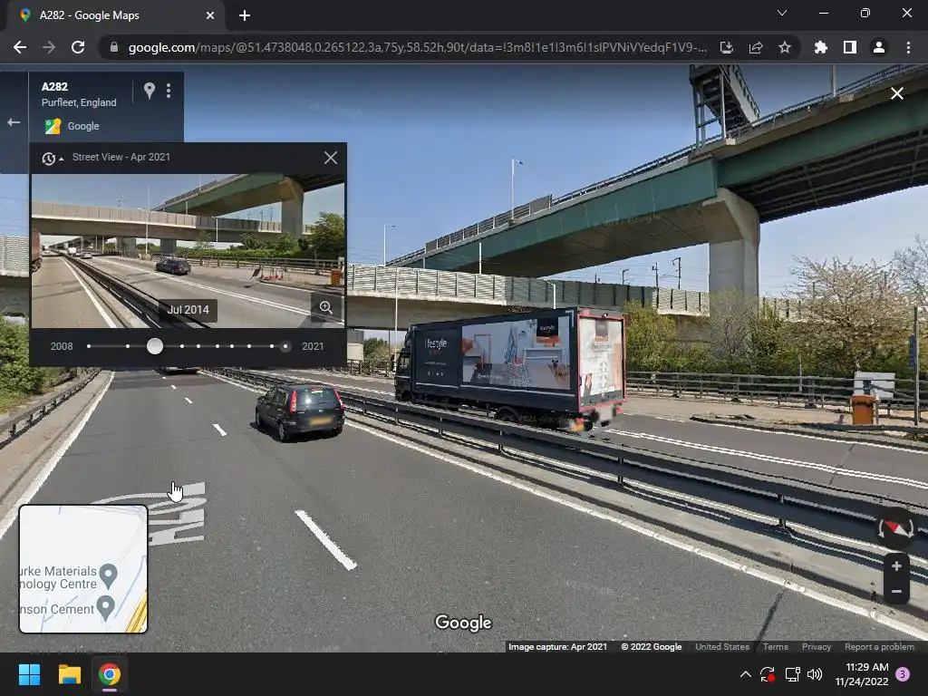Open the Chrome profile avatar
The height and width of the screenshot is (696, 928).
point(879,47)
